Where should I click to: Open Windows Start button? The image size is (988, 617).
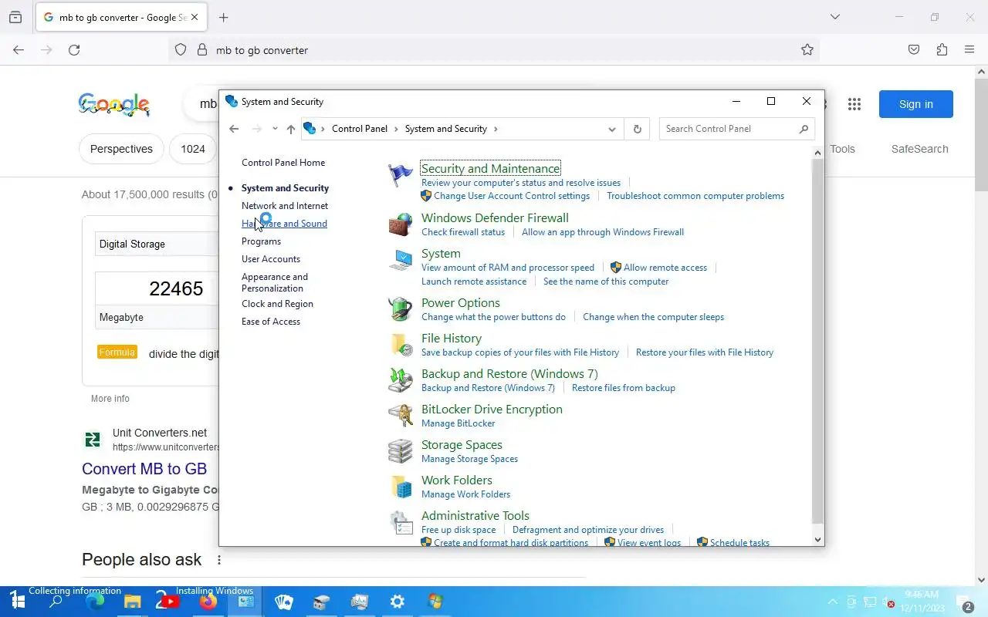[17, 602]
